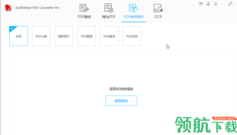Open the OCR tab
Viewport: 237px width, 135px height.
pyautogui.click(x=158, y=11)
